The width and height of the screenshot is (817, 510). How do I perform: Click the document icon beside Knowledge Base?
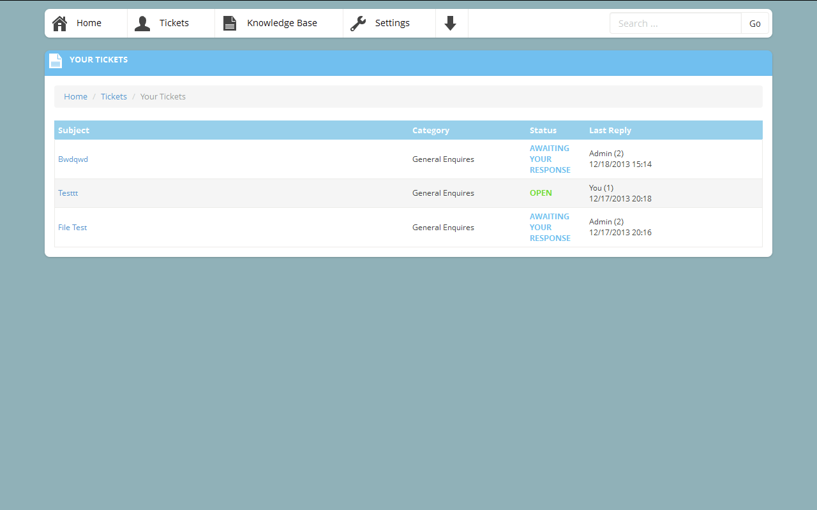pyautogui.click(x=230, y=22)
